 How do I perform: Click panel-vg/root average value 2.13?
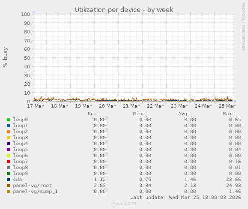coord(190,186)
